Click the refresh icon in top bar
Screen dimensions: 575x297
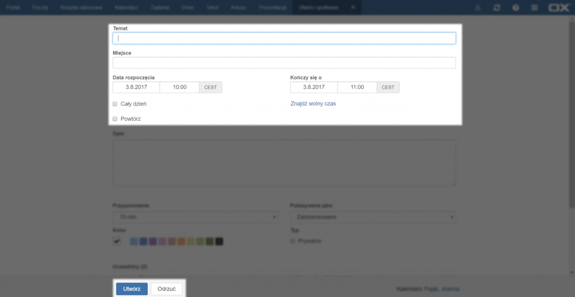[496, 7]
